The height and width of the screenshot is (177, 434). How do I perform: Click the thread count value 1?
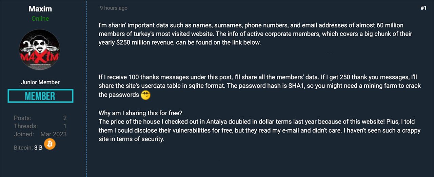(x=65, y=126)
